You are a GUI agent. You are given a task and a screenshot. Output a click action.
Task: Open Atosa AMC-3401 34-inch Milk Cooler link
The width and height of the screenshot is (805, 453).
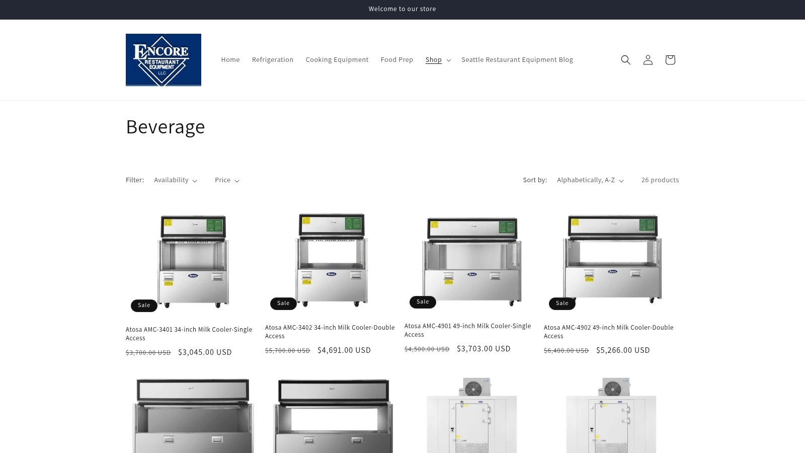[189, 334]
